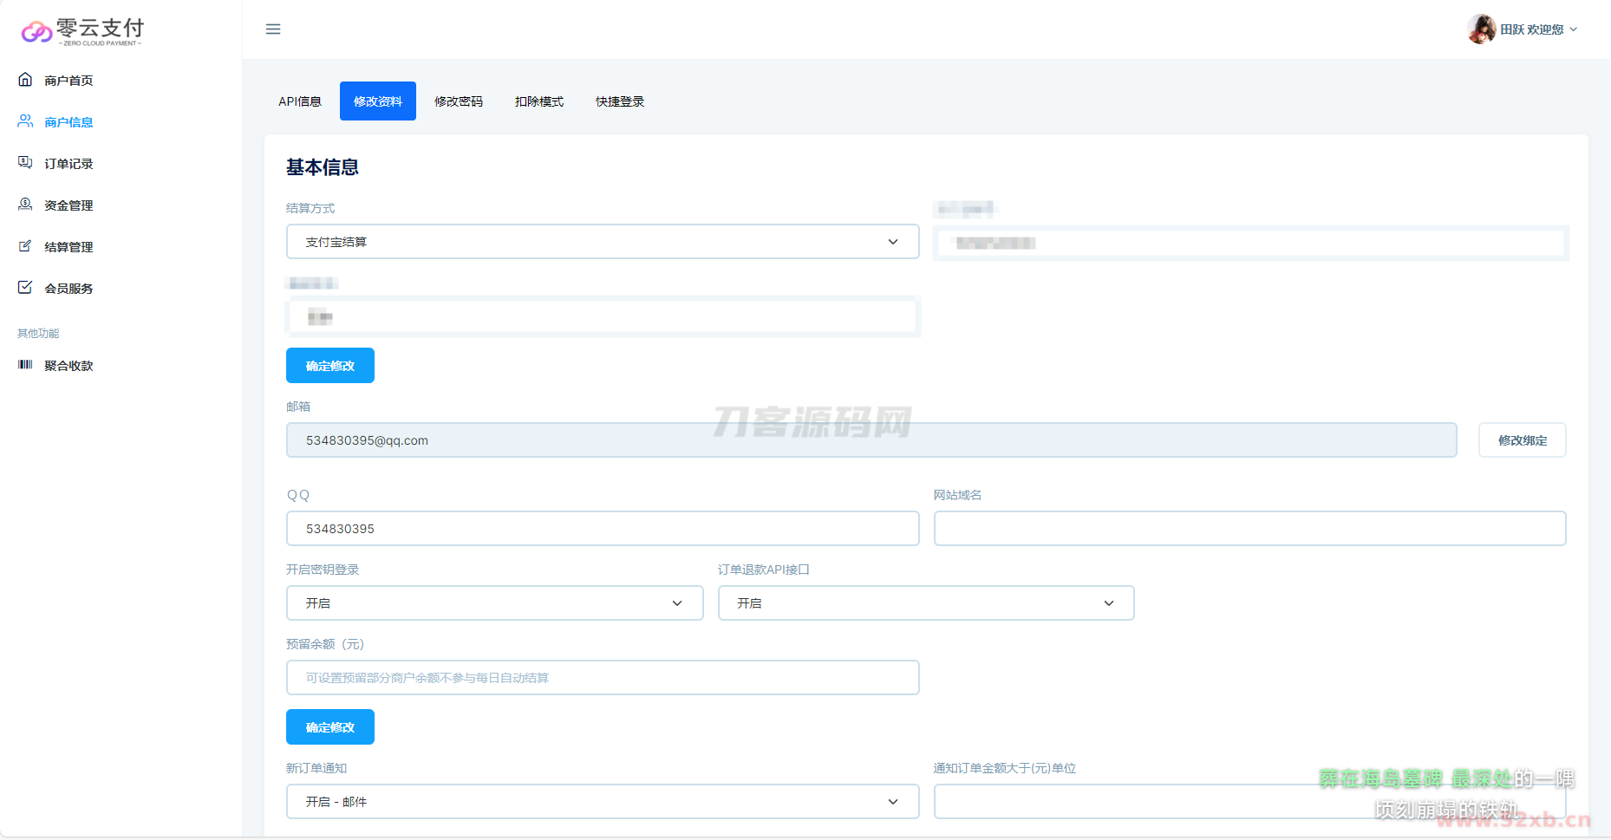Click 确定修改 button below 预留余额 field
The image size is (1611, 840).
(x=330, y=727)
